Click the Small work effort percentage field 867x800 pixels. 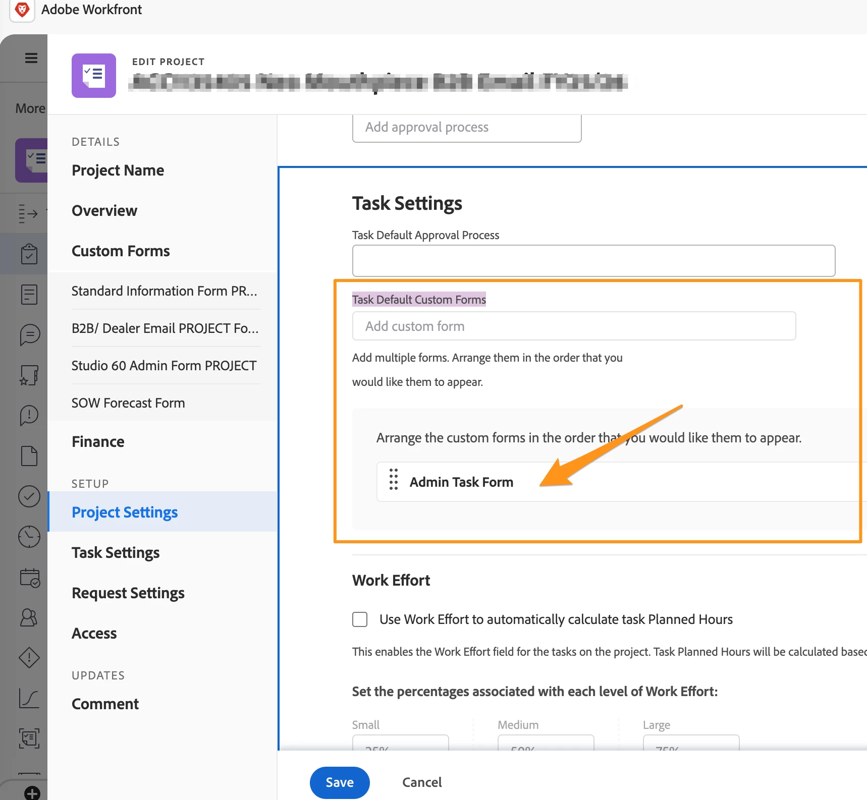[400, 742]
